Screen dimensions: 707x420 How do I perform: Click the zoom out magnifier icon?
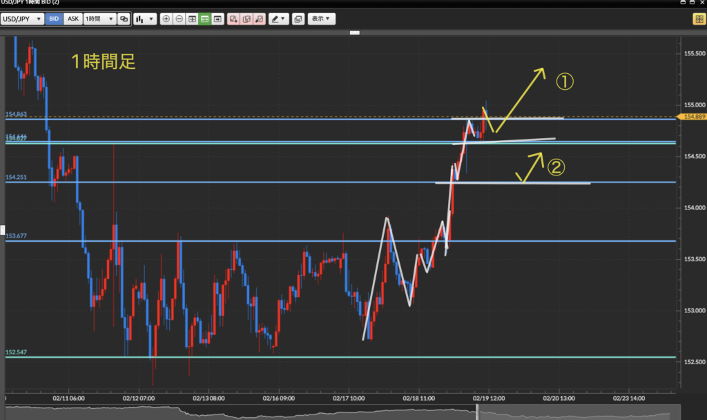[179, 19]
